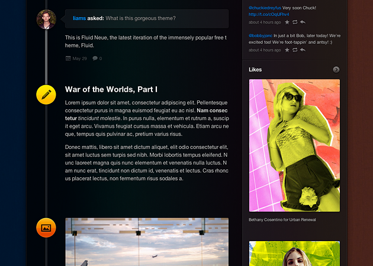
Task: Click calendar icon beside May 29
Action: (x=68, y=59)
